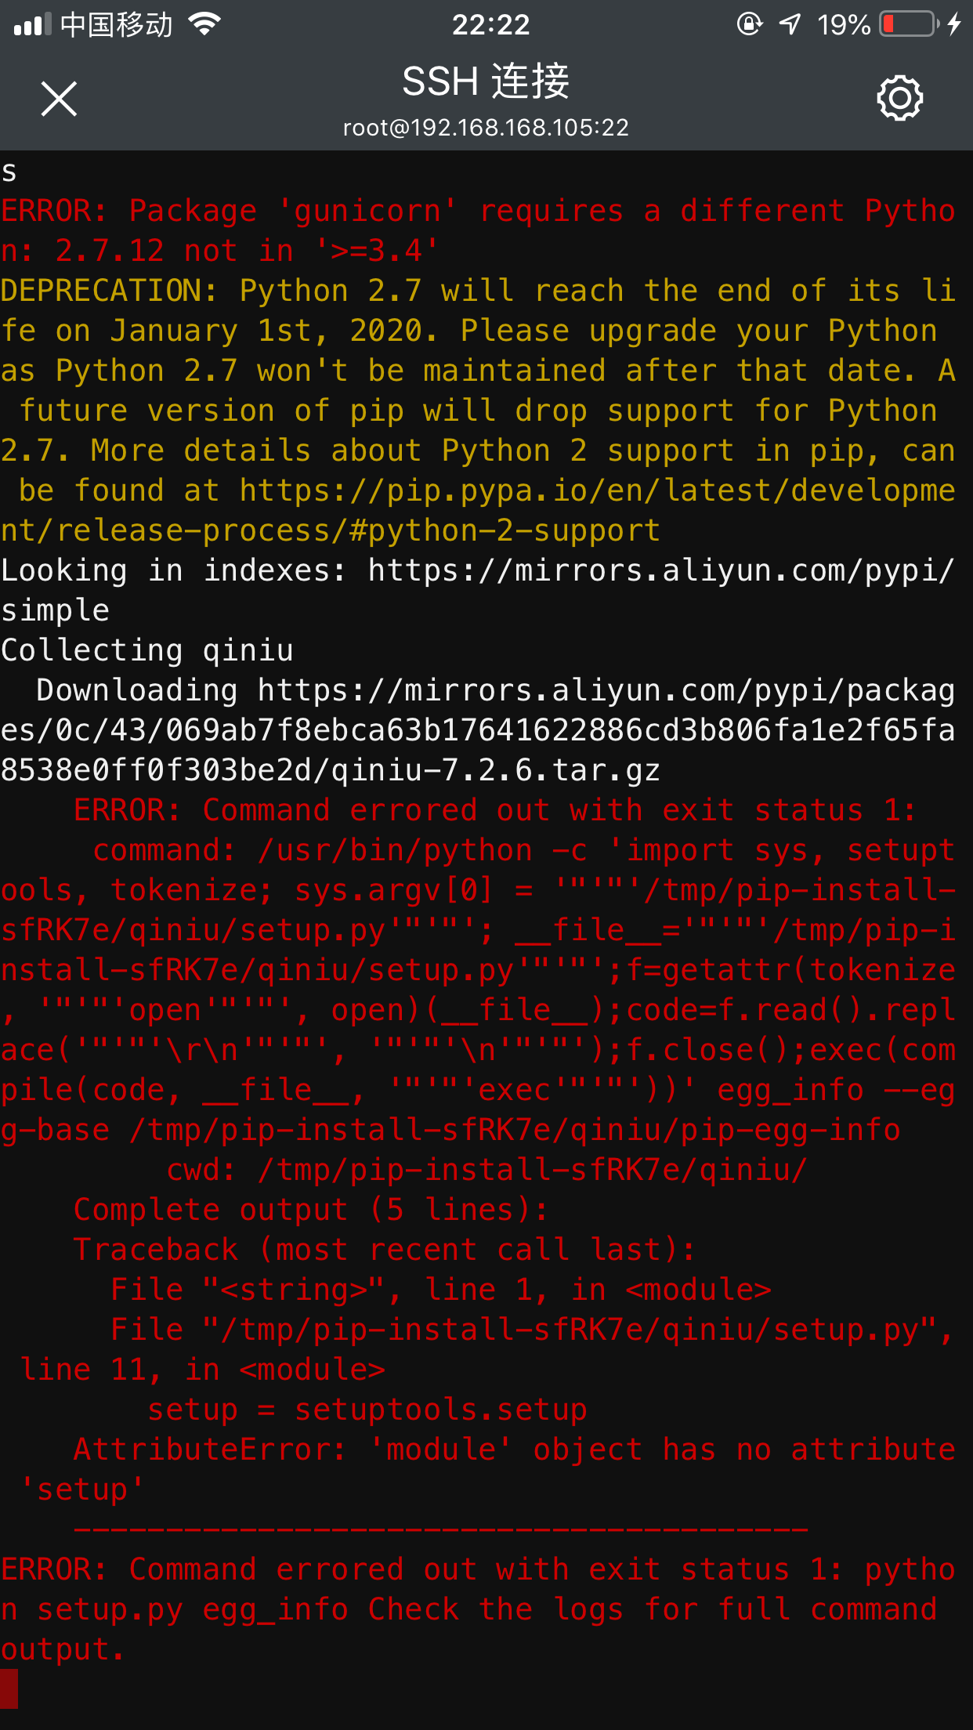Tap the 'Collecting qiniu' output line
The height and width of the screenshot is (1730, 973).
[147, 650]
